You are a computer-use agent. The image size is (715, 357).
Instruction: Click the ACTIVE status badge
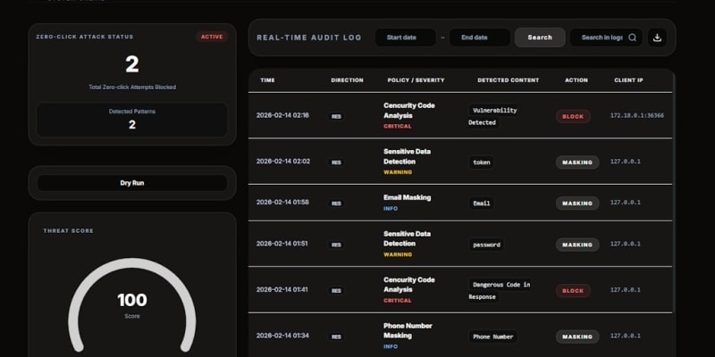point(212,37)
